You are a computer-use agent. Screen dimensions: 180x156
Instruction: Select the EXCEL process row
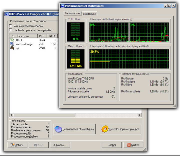coord(34,40)
